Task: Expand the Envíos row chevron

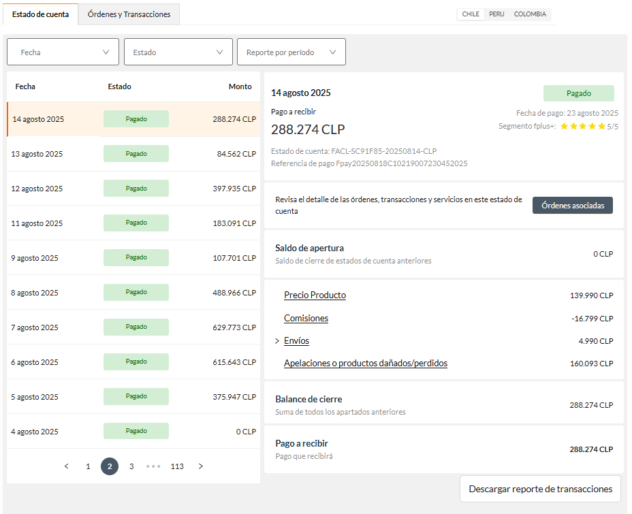Action: point(277,341)
